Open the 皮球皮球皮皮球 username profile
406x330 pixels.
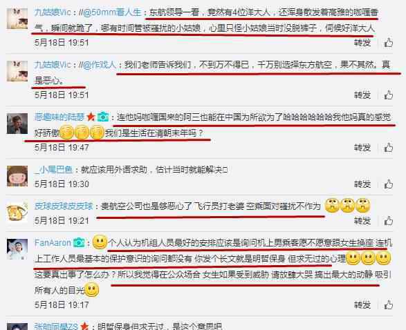click(64, 206)
